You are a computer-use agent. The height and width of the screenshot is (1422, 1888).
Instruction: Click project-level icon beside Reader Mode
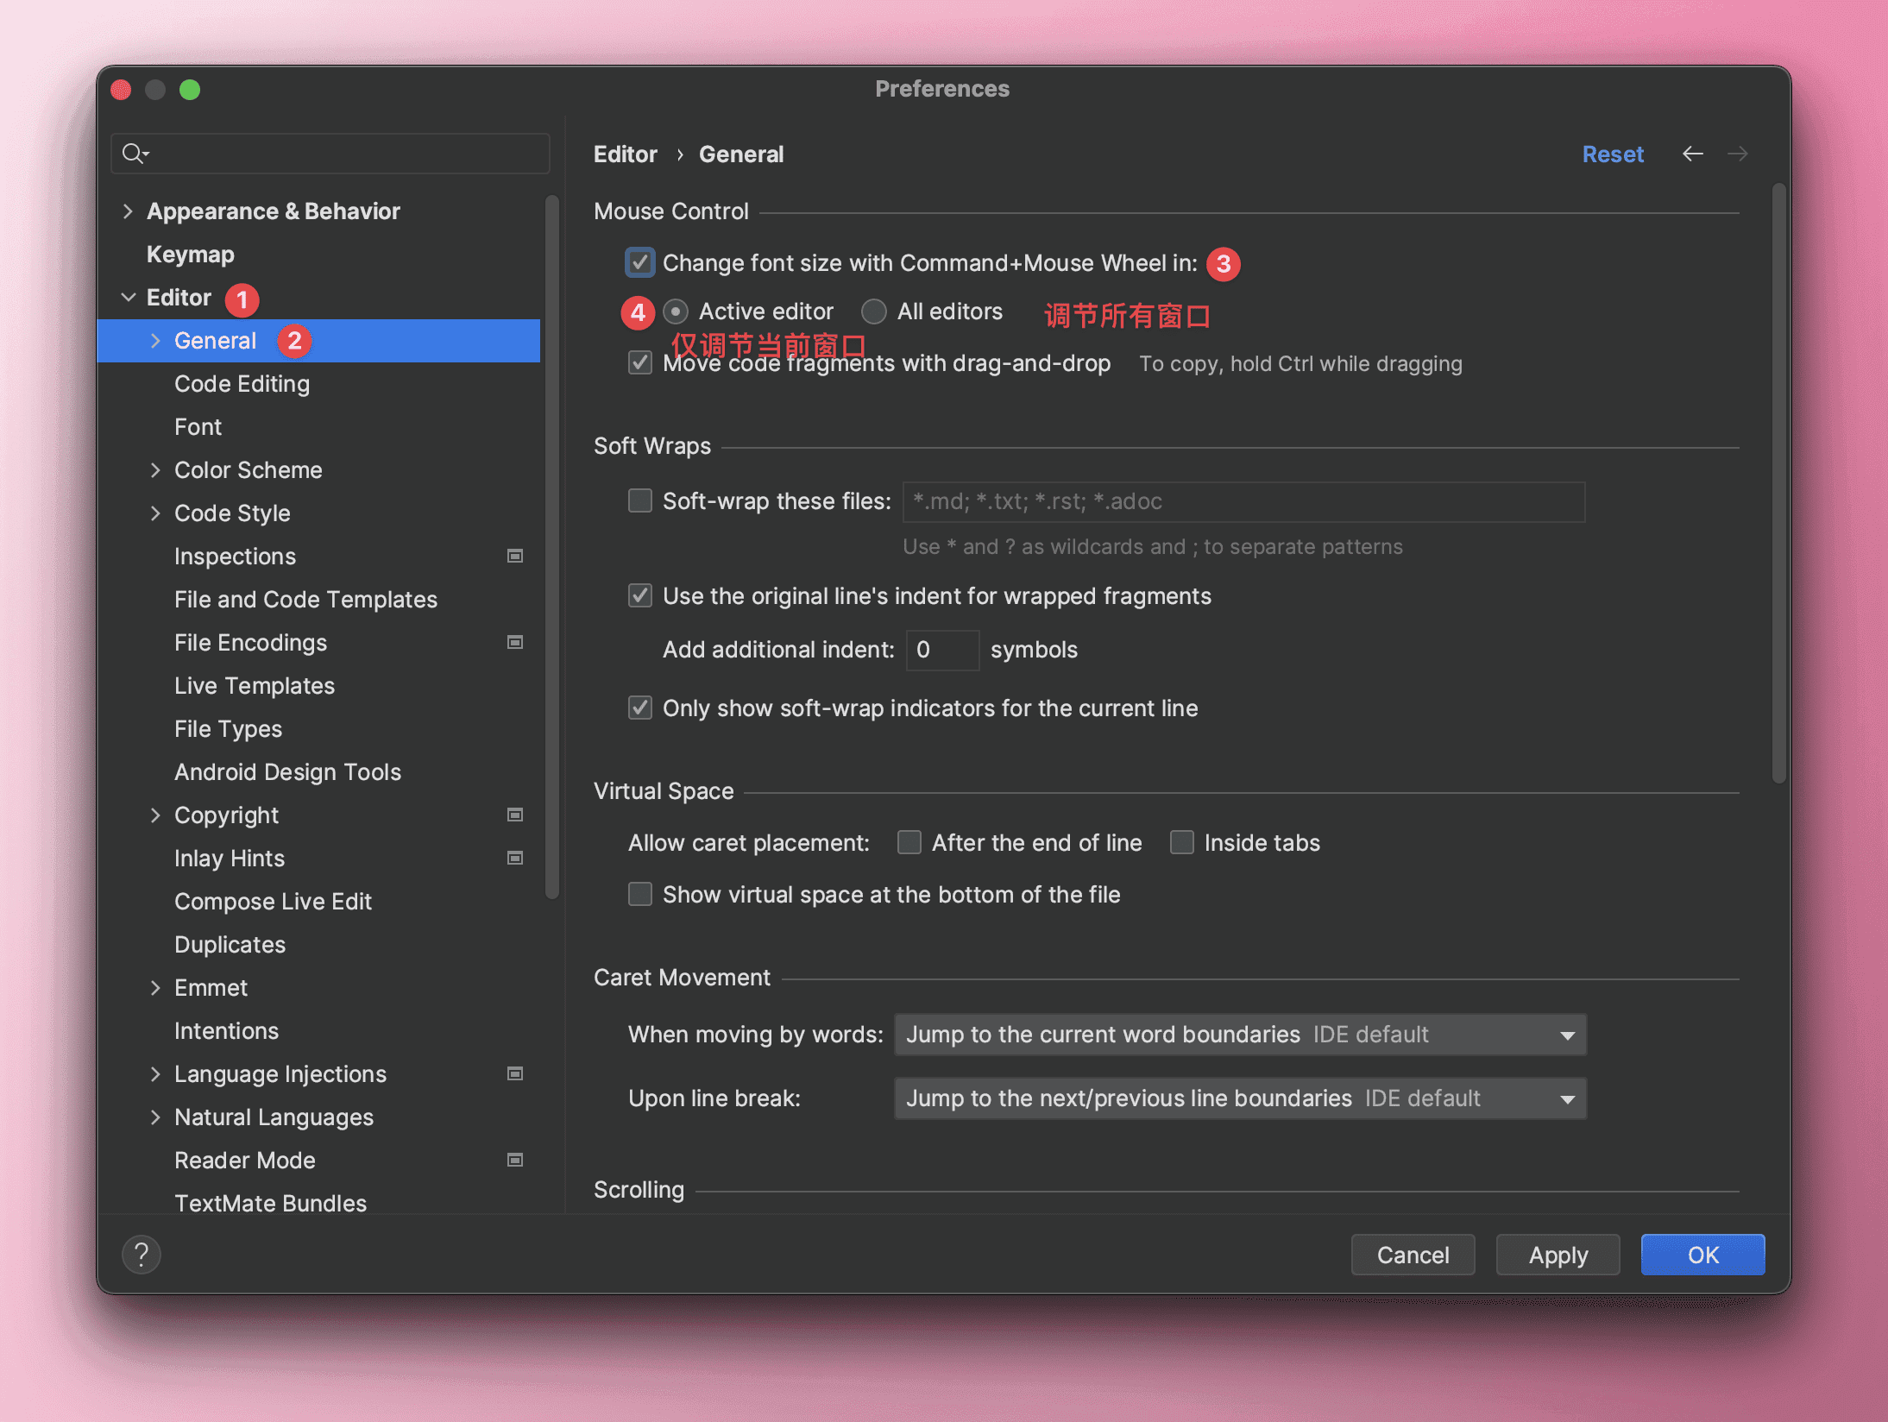515,1161
